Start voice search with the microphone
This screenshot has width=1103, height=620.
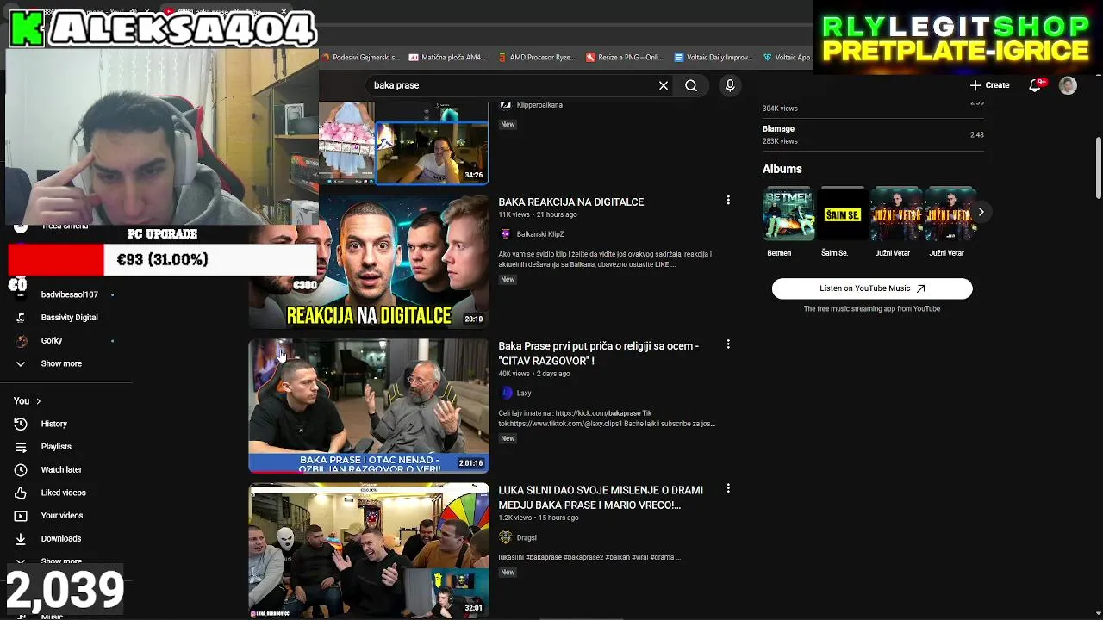(730, 85)
